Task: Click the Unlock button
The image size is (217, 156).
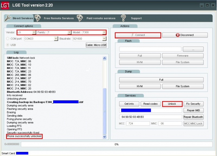Action: coord(172,104)
